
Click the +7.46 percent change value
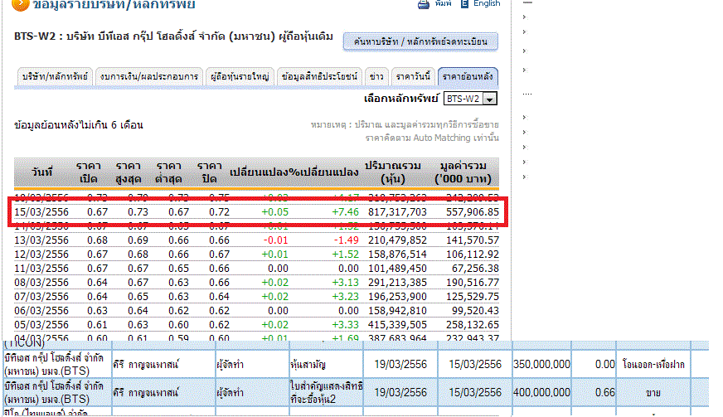point(346,212)
